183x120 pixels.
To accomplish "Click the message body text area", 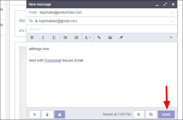I will click(x=102, y=75).
